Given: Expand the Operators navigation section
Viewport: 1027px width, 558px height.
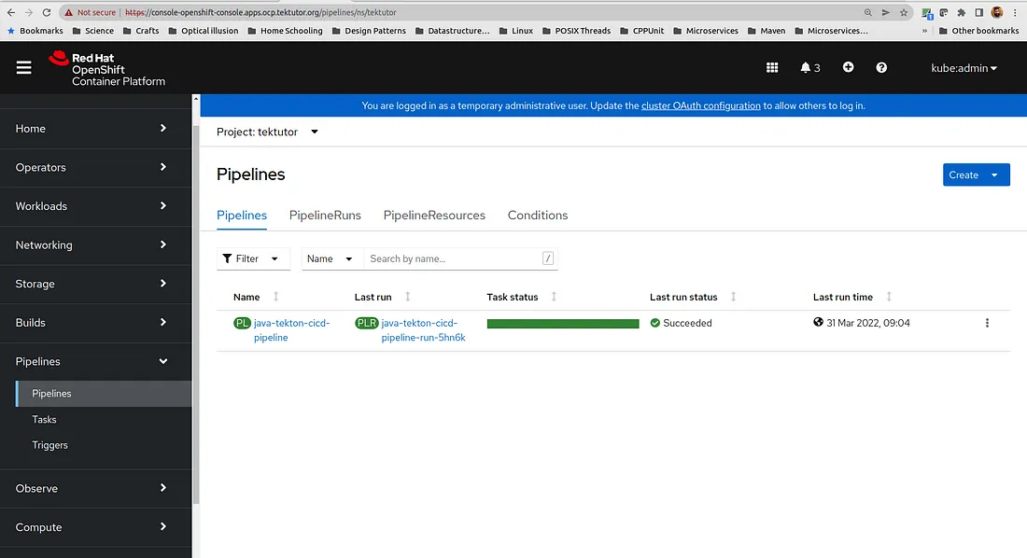Looking at the screenshot, I should 95,167.
